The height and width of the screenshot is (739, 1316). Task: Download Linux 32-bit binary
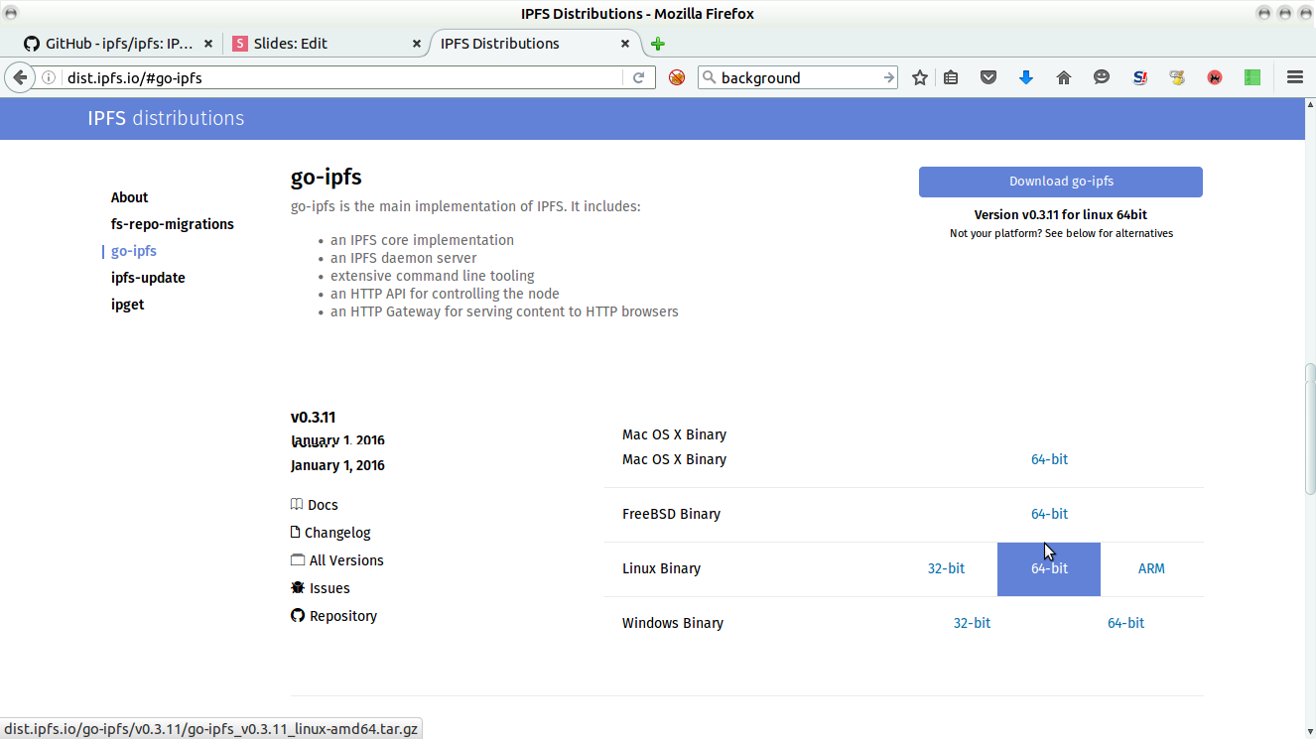946,568
